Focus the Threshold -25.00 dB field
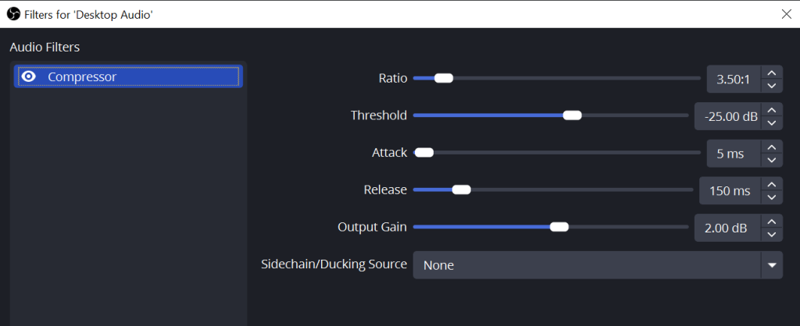The height and width of the screenshot is (326, 800). tap(727, 116)
